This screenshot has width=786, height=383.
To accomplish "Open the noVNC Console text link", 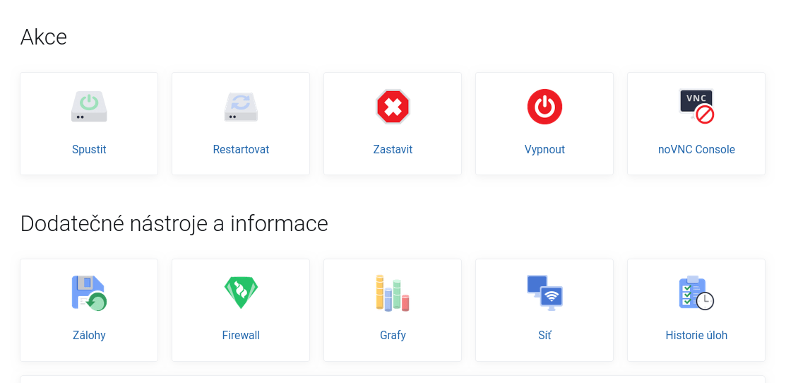I will 696,149.
